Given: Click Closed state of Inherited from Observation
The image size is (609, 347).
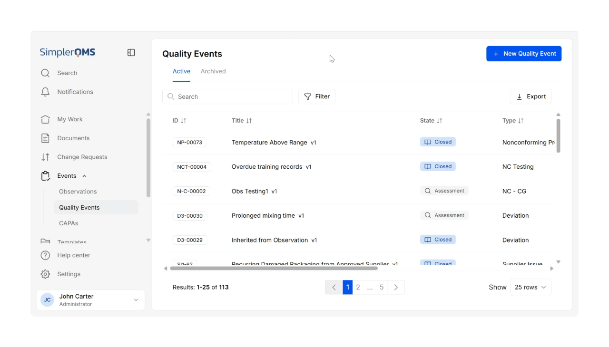Looking at the screenshot, I should point(438,240).
